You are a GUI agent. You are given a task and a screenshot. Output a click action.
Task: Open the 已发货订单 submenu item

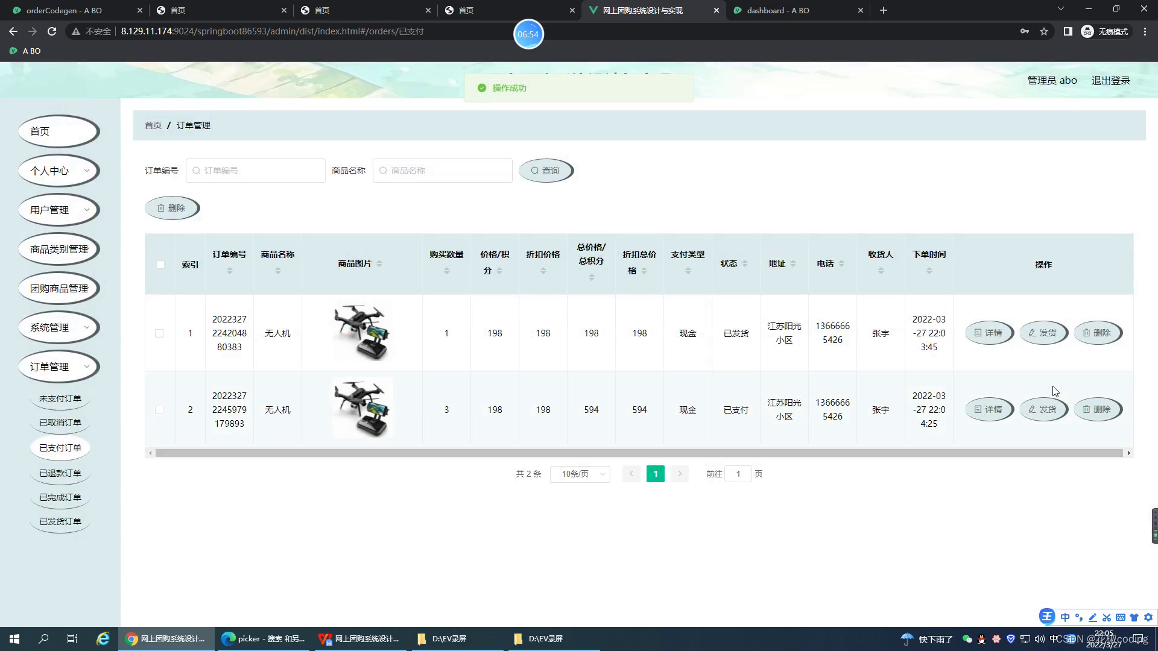[60, 521]
